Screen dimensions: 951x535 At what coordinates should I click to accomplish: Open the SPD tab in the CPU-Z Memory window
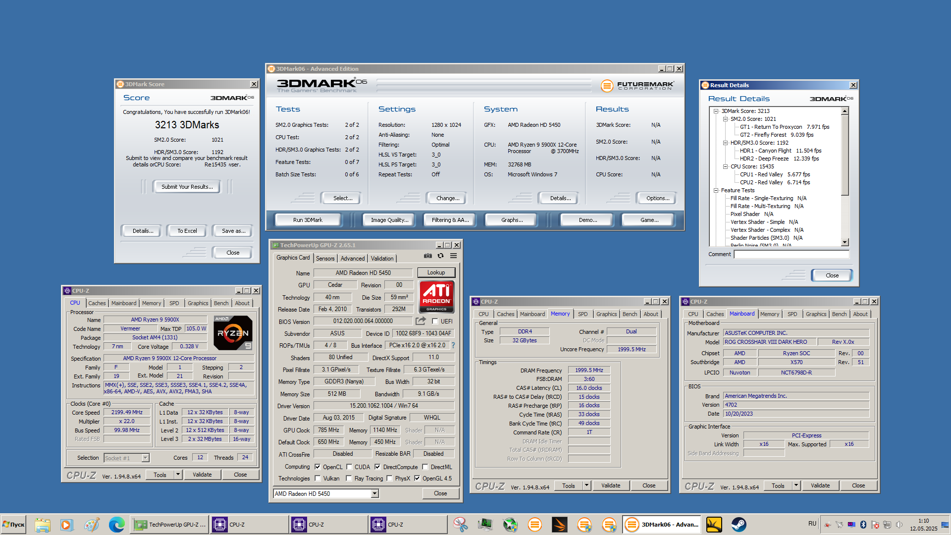583,314
